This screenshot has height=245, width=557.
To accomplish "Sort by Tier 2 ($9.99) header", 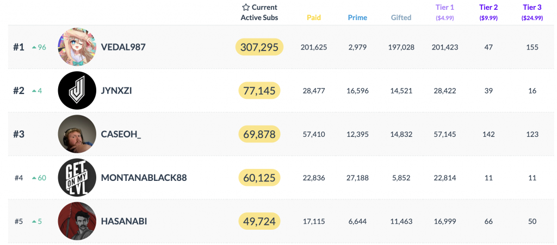I will coord(488,12).
